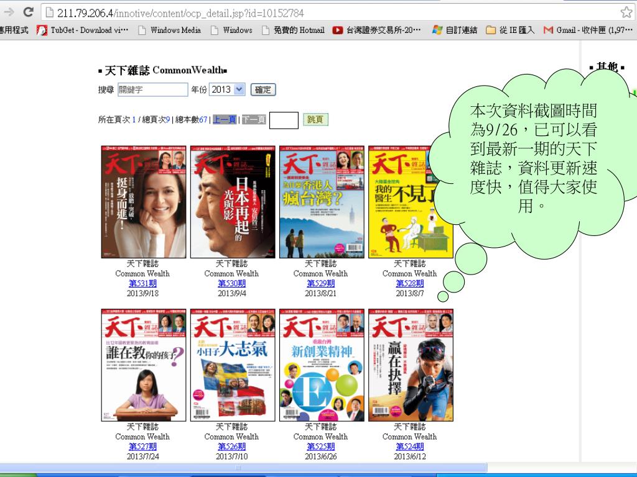Screen dimensions: 637x477
Task: Open the 第531期 issue link
Action: coord(142,283)
